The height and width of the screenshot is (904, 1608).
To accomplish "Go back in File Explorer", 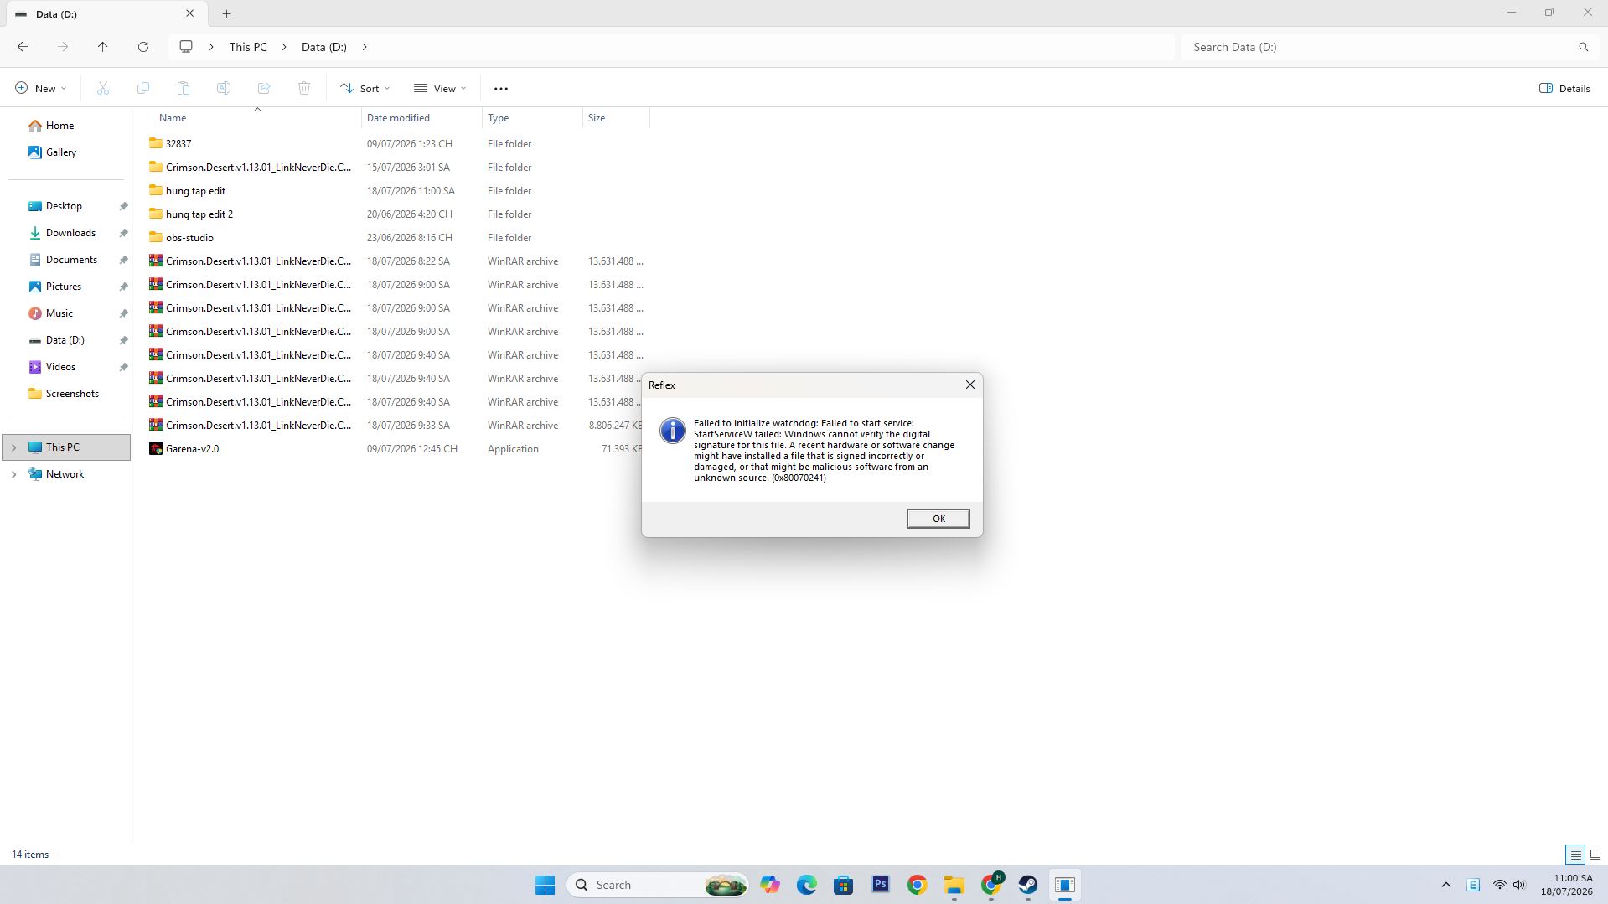I will pyautogui.click(x=23, y=47).
